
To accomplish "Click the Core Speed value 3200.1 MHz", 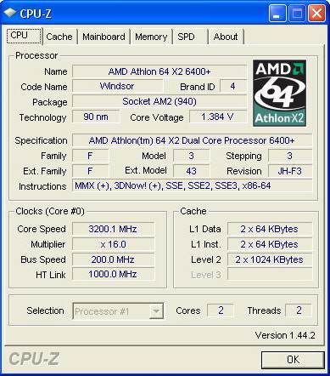I will pos(113,229).
